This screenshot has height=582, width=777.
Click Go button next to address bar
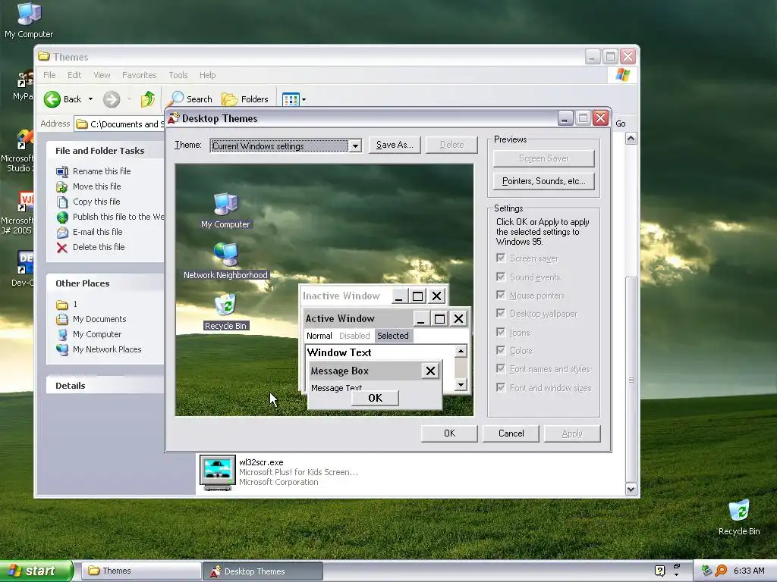click(621, 124)
